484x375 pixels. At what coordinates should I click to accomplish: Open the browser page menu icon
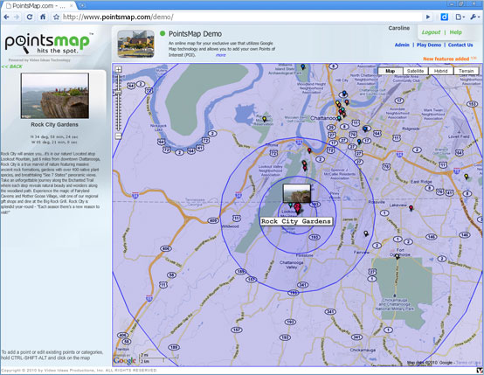(x=460, y=17)
